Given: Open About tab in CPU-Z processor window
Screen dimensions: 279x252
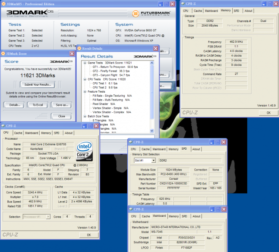Looking at the screenshot, I should tap(68, 133).
